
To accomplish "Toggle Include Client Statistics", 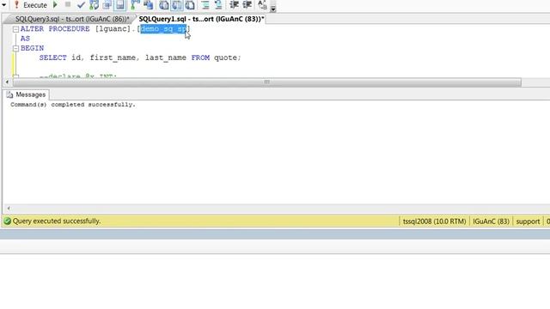I will pos(149,5).
